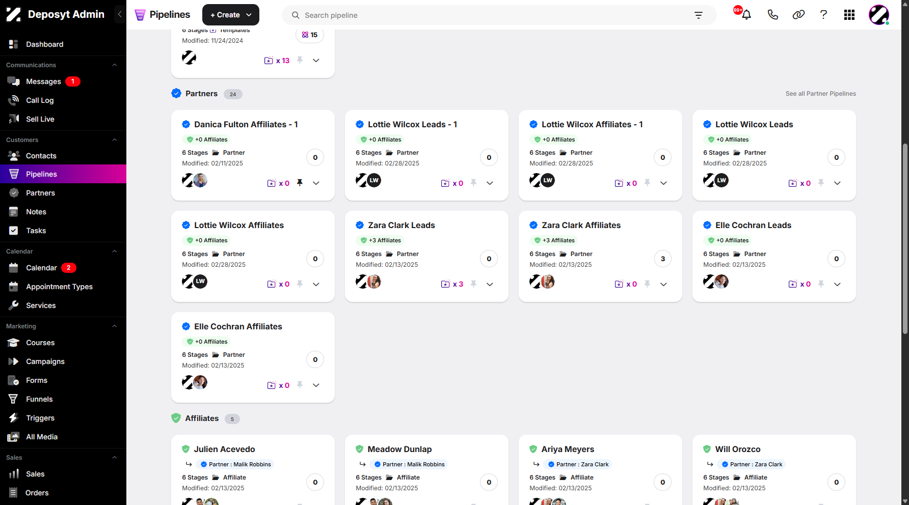Click See all Partner Pipelines link
The height and width of the screenshot is (505, 909).
click(820, 94)
